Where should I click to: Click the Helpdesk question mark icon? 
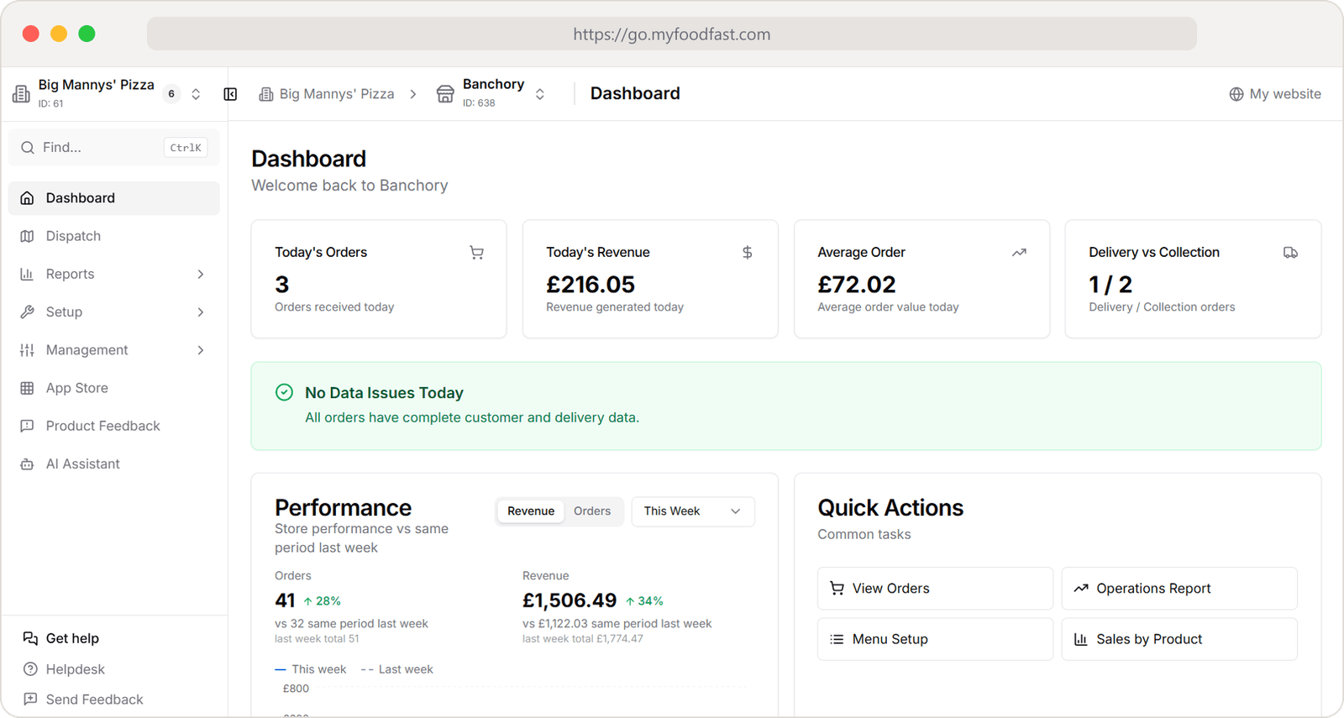tap(30, 669)
